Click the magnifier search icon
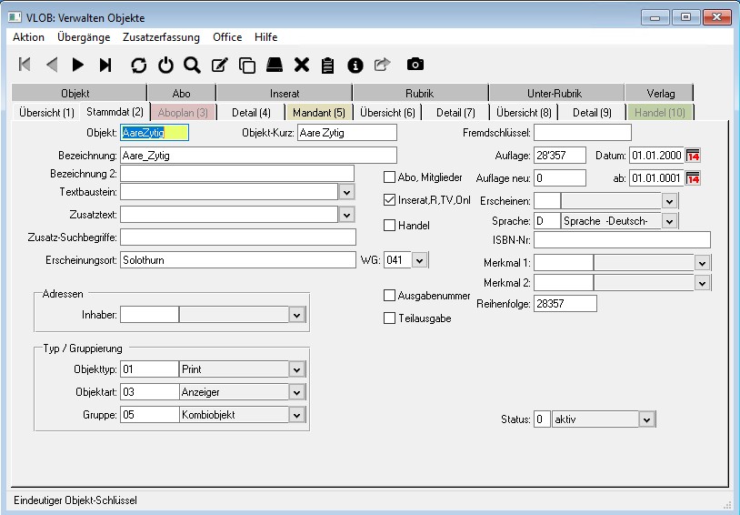This screenshot has height=515, width=740. 192,65
